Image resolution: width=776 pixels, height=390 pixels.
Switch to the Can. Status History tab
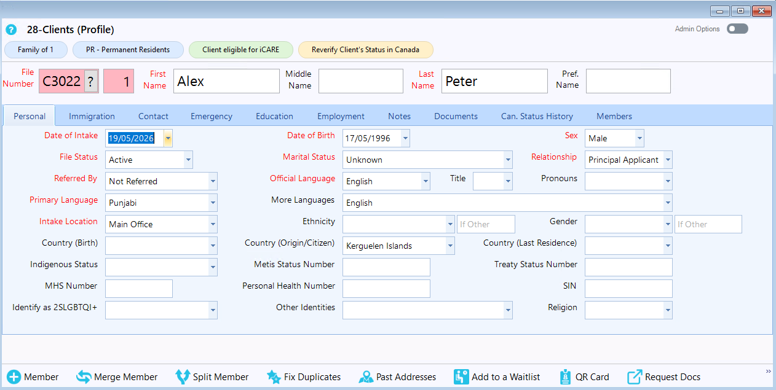tap(537, 116)
